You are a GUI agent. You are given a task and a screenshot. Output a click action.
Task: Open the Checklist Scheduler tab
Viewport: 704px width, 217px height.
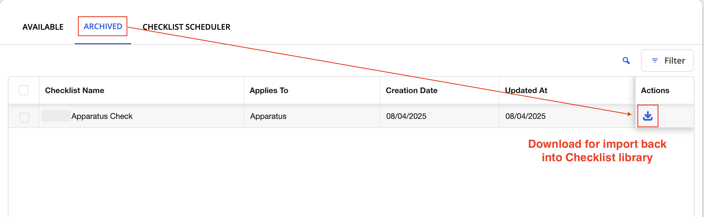[186, 27]
